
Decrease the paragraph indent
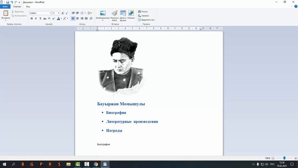pos(73,13)
